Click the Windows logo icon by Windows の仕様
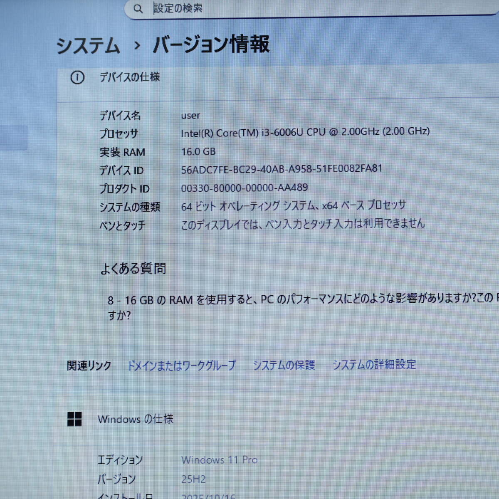The width and height of the screenshot is (499, 499). [74, 419]
